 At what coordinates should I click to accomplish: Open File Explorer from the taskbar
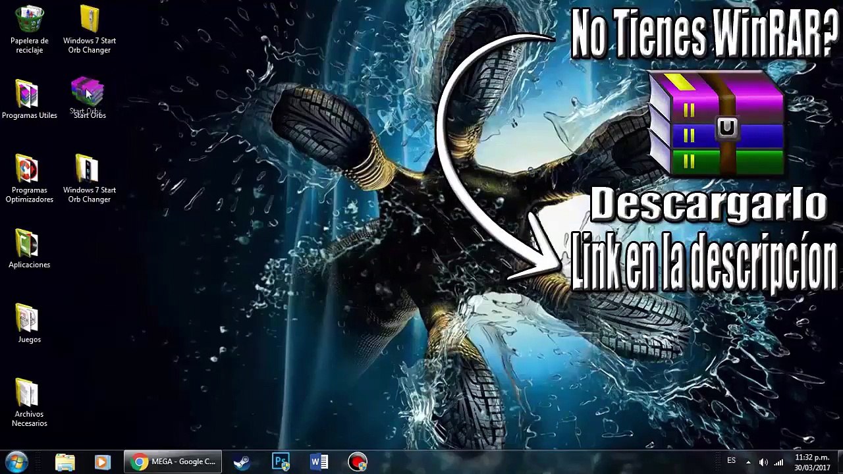pyautogui.click(x=65, y=462)
